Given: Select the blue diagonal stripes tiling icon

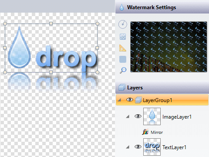Looking at the screenshot, I should [x=123, y=59].
